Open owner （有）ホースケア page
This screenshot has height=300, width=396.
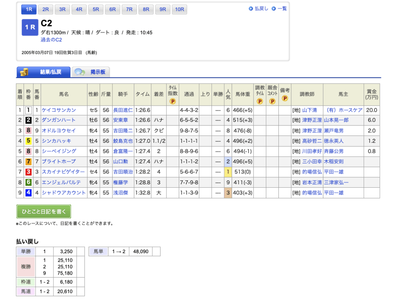coord(344,110)
